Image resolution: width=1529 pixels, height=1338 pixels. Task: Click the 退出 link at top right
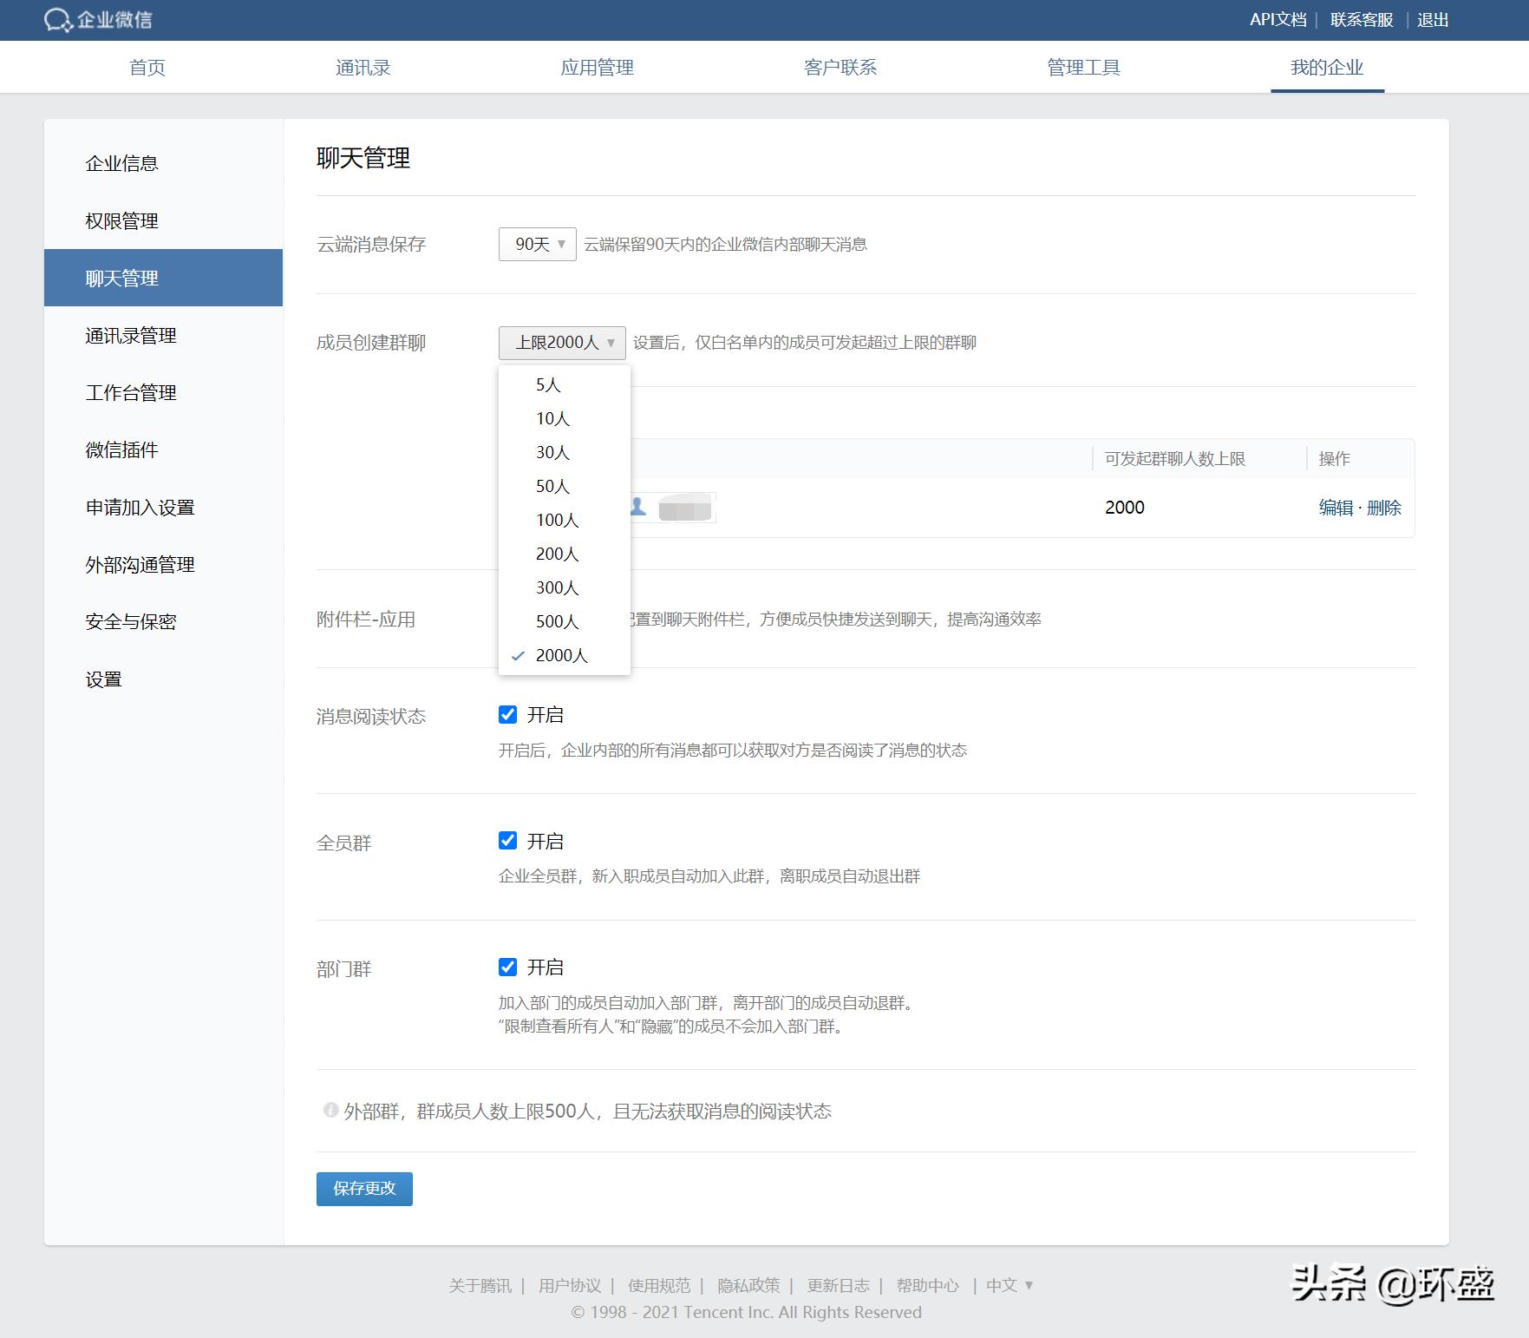[x=1430, y=19]
